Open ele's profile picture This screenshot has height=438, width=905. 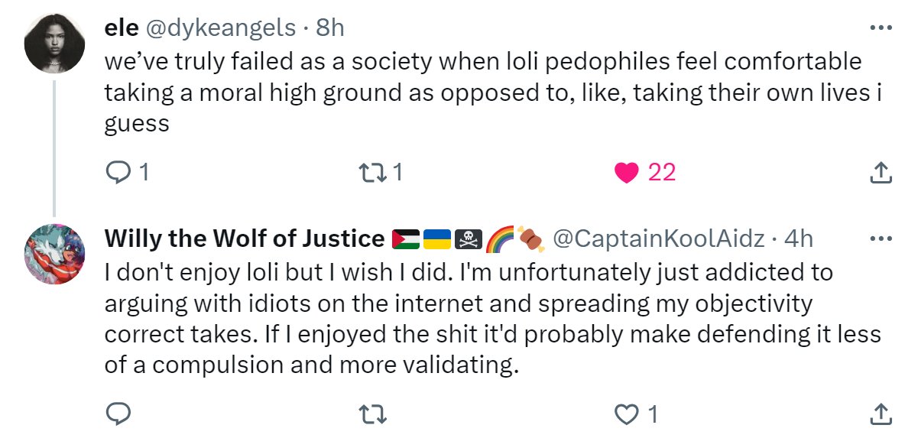(x=55, y=44)
